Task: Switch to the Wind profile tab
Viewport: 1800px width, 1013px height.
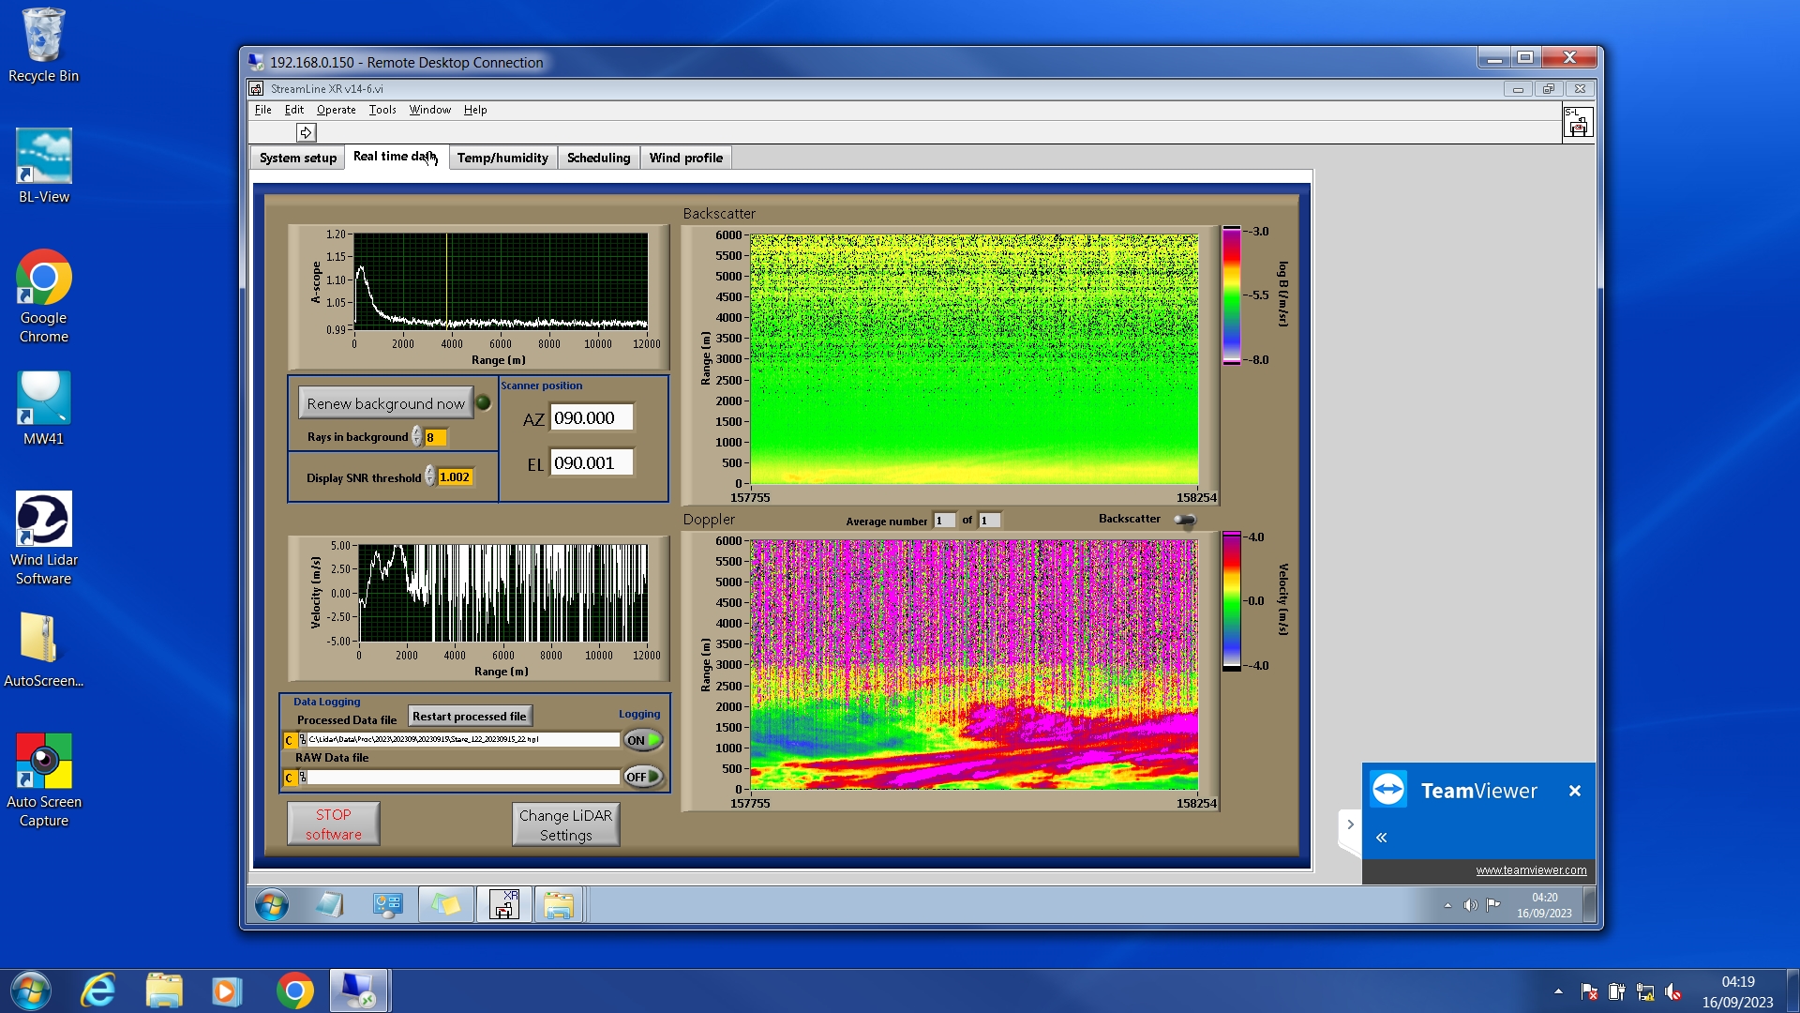Action: [685, 158]
